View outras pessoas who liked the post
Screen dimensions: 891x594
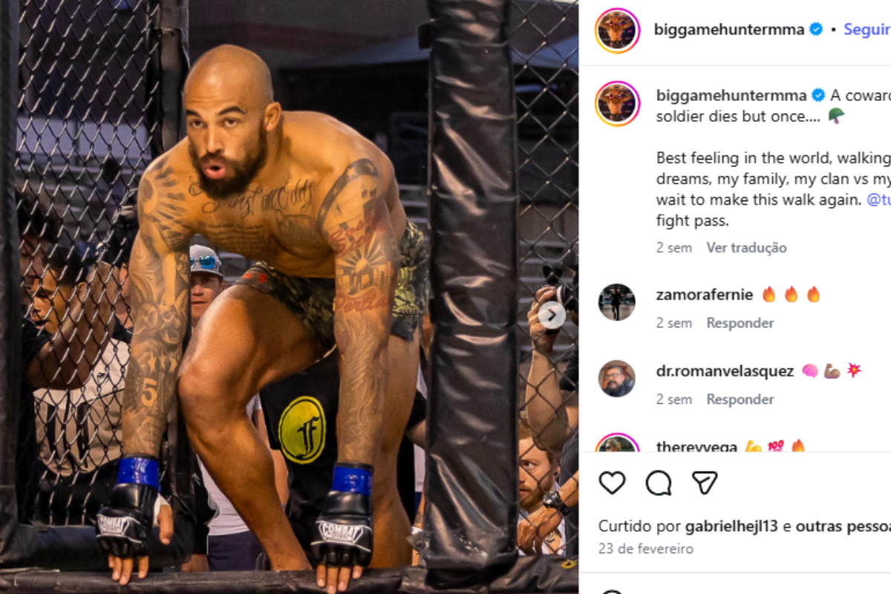coord(843,526)
